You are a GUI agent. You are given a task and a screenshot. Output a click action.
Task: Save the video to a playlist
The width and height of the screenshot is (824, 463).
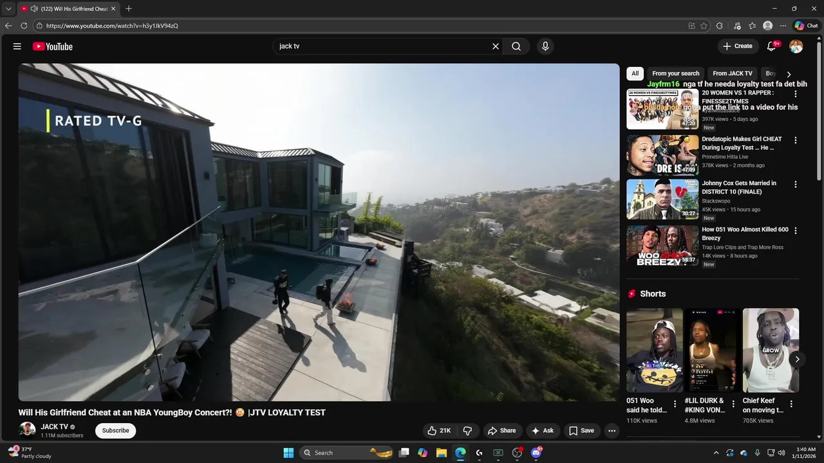(581, 431)
